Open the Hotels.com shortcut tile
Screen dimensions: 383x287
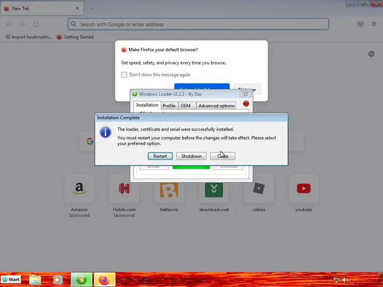point(124,188)
